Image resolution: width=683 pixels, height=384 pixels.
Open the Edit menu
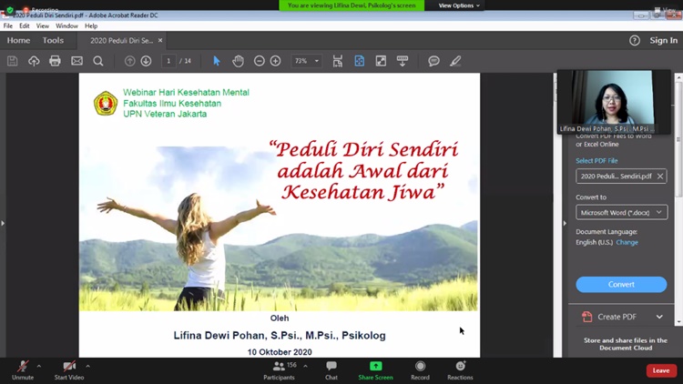pyautogui.click(x=25, y=25)
